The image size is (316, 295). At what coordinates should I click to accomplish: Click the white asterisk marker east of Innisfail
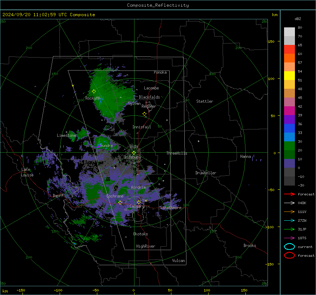coord(167,120)
